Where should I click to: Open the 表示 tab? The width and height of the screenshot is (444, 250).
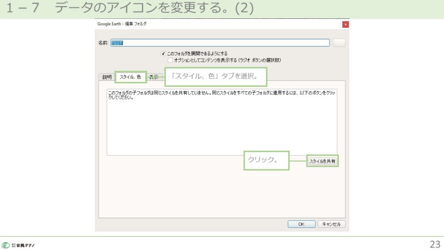[x=155, y=77]
